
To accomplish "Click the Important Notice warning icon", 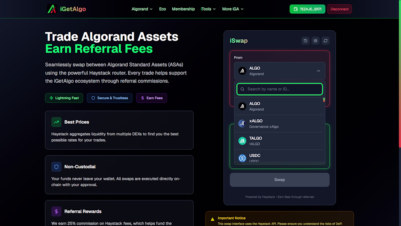I will pyautogui.click(x=213, y=219).
